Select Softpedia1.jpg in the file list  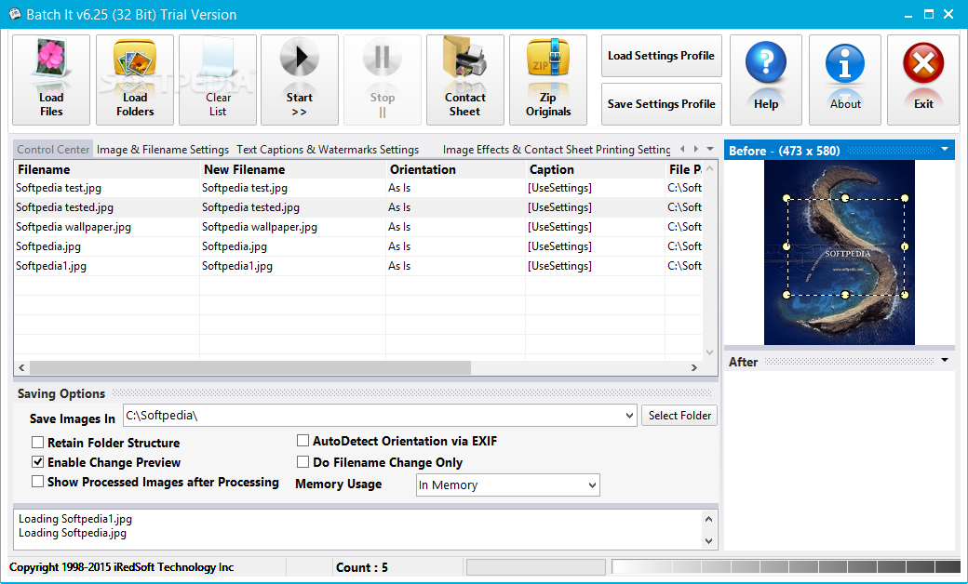click(x=51, y=266)
